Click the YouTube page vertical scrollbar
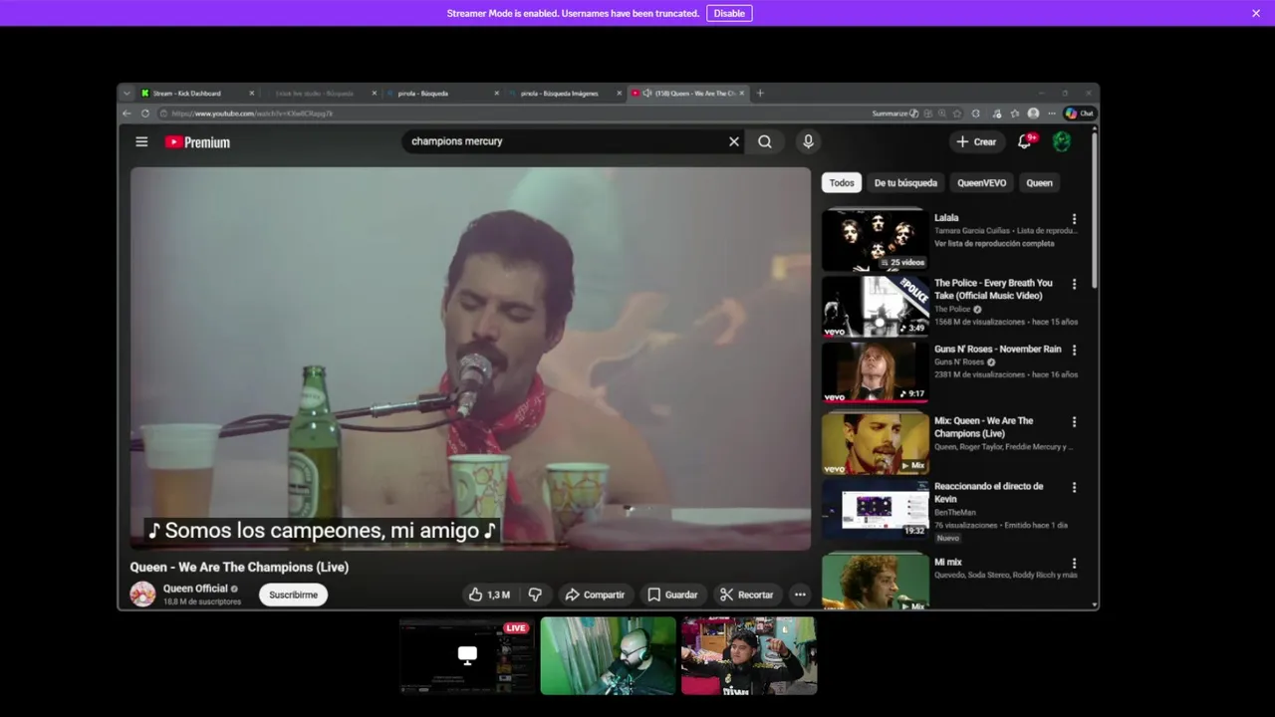 pos(1095,209)
